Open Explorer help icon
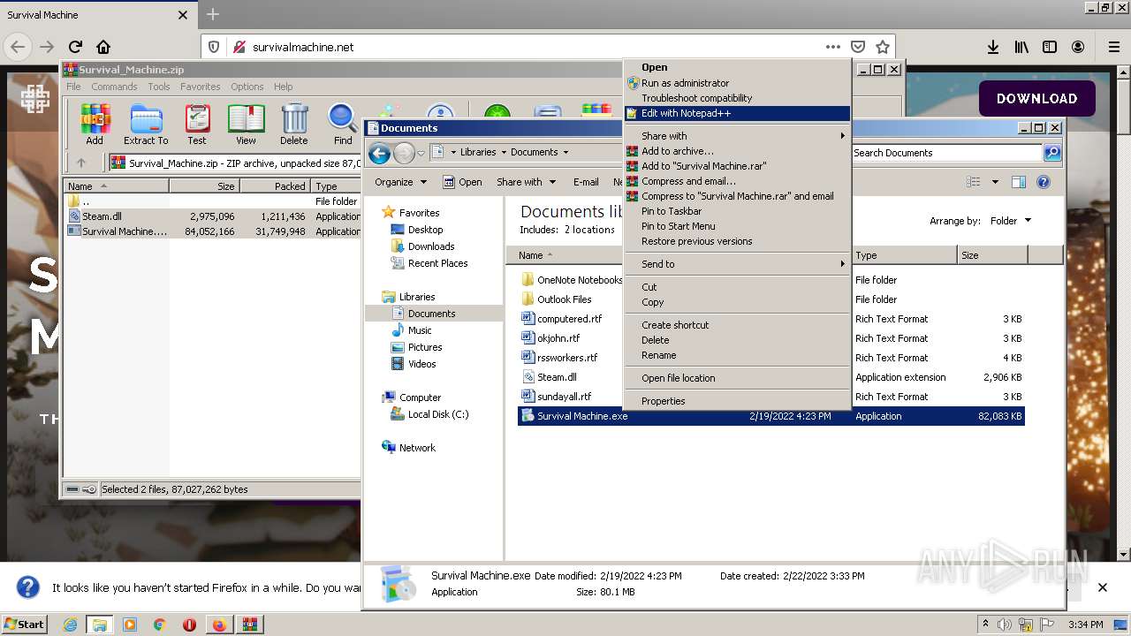This screenshot has width=1131, height=636. pyautogui.click(x=1044, y=182)
